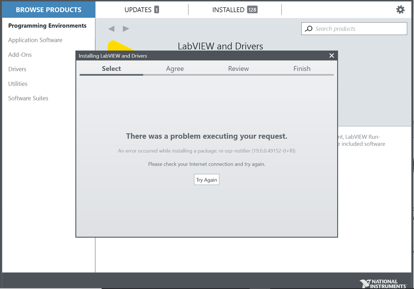
Task: Click the National Instruments logo
Action: [x=383, y=284]
